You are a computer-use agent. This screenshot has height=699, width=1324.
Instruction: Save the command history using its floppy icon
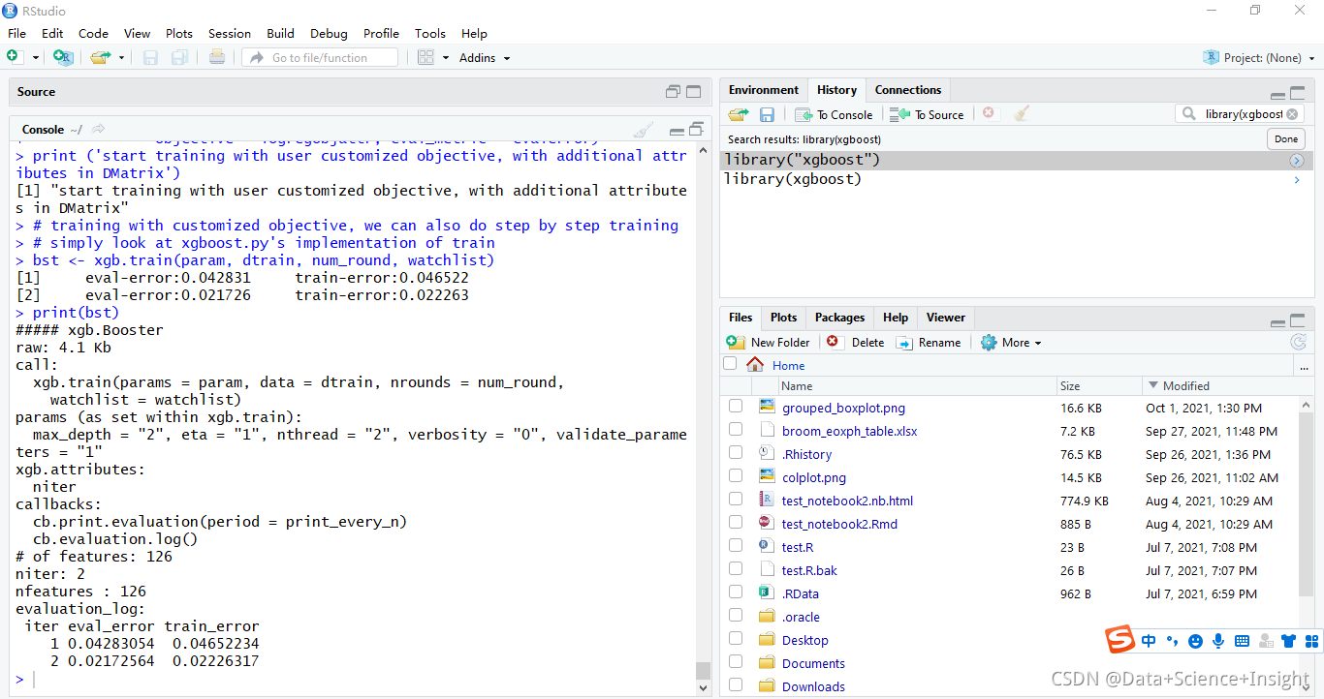(x=767, y=113)
